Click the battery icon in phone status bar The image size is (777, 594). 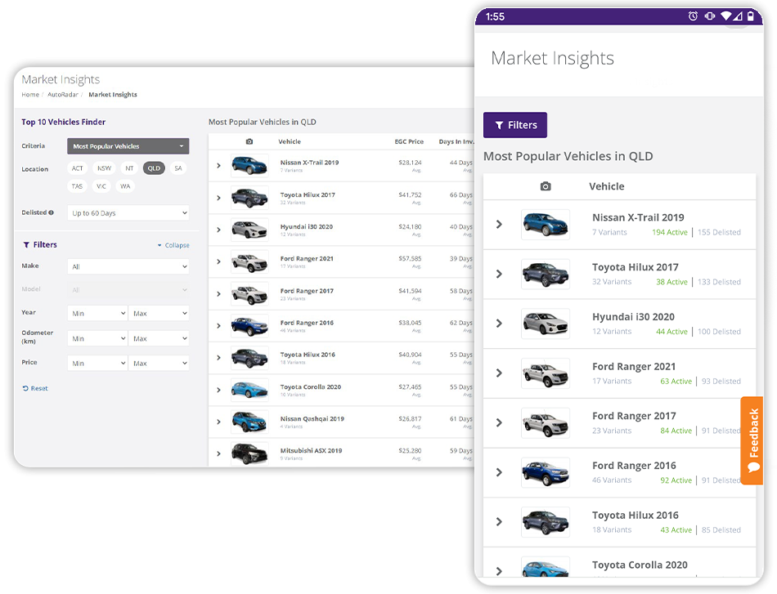pos(751,16)
